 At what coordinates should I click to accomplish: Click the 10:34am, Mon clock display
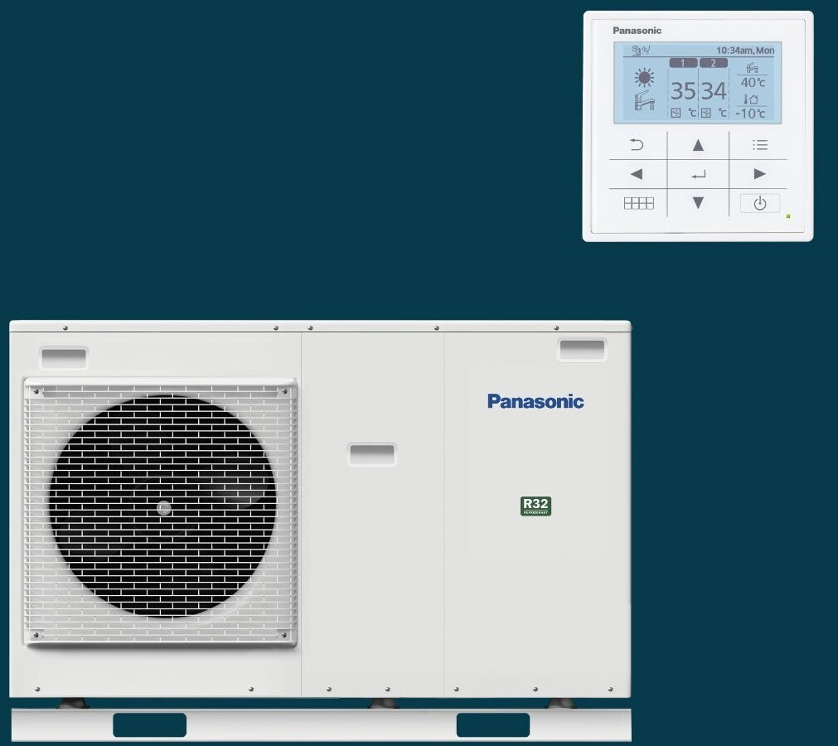click(744, 51)
